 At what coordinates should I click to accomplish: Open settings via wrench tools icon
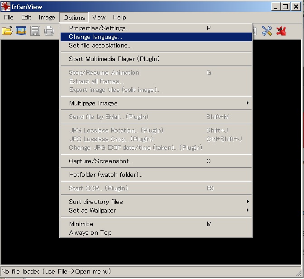pyautogui.click(x=267, y=31)
